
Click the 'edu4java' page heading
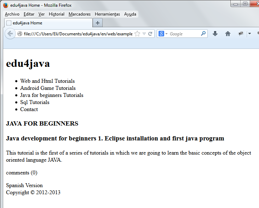pyautogui.click(x=28, y=64)
